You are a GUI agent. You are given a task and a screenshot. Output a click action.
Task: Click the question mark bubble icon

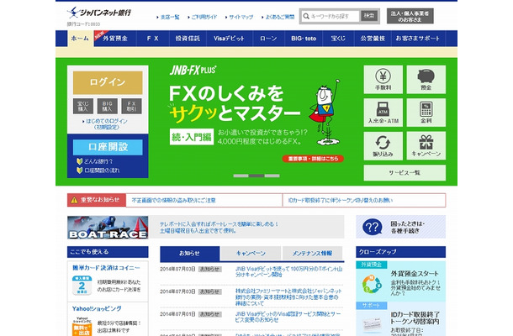(x=372, y=227)
